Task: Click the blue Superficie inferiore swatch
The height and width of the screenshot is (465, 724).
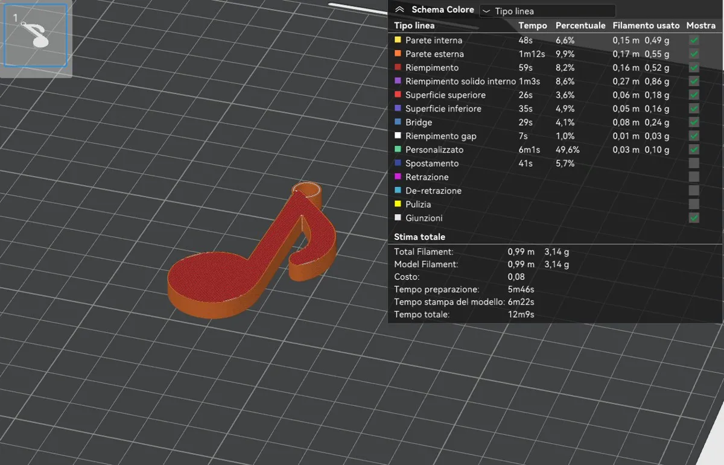Action: [398, 109]
